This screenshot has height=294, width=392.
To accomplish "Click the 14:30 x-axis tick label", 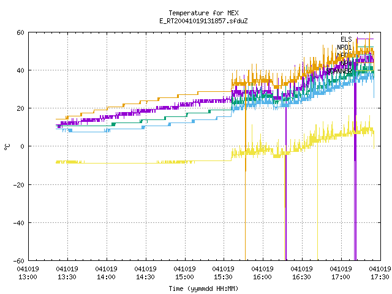I will 145,273.
